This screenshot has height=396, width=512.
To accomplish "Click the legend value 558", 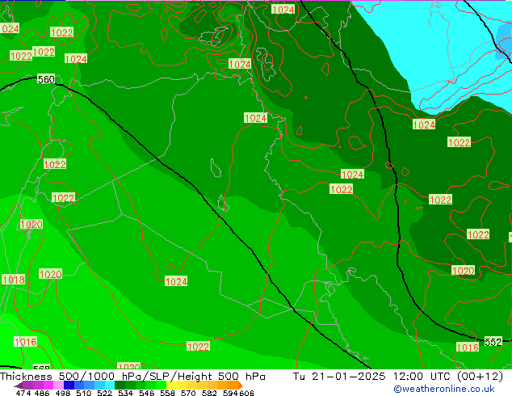I will [167, 393].
